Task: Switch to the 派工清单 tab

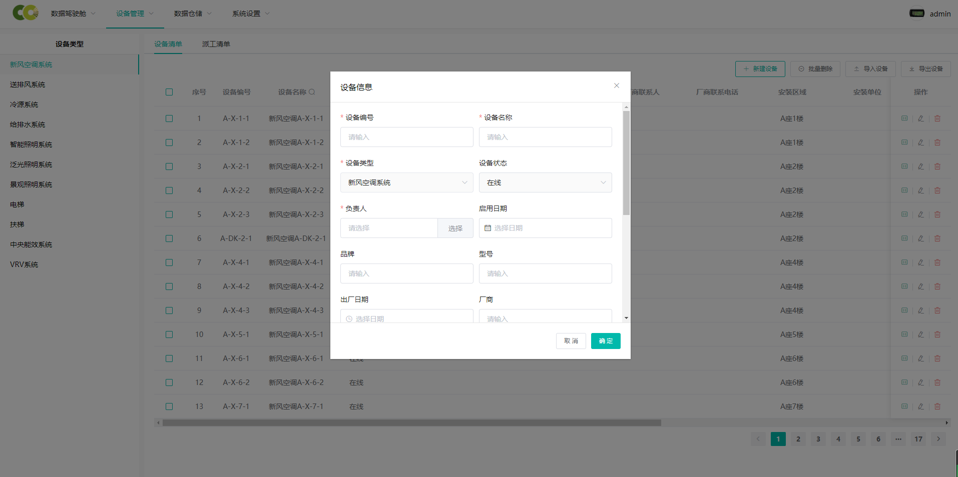Action: tap(216, 44)
